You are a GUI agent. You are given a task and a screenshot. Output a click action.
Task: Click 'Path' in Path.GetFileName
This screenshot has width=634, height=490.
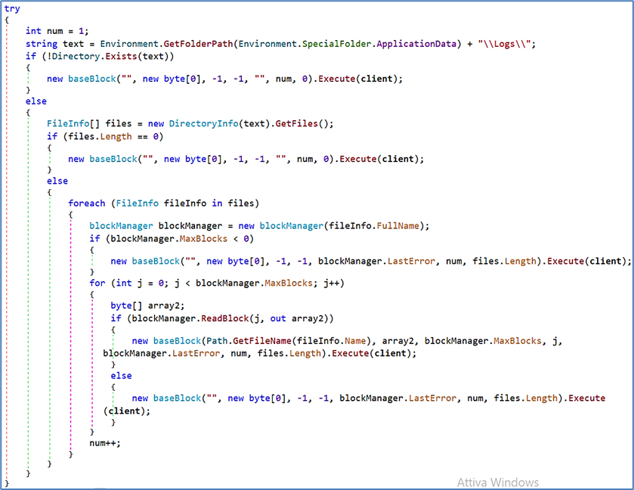(217, 341)
